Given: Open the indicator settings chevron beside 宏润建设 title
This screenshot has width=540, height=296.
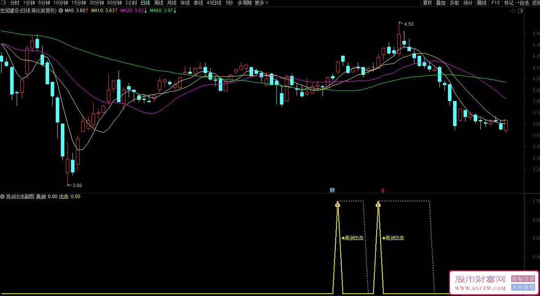Looking at the screenshot, I should coord(61,10).
